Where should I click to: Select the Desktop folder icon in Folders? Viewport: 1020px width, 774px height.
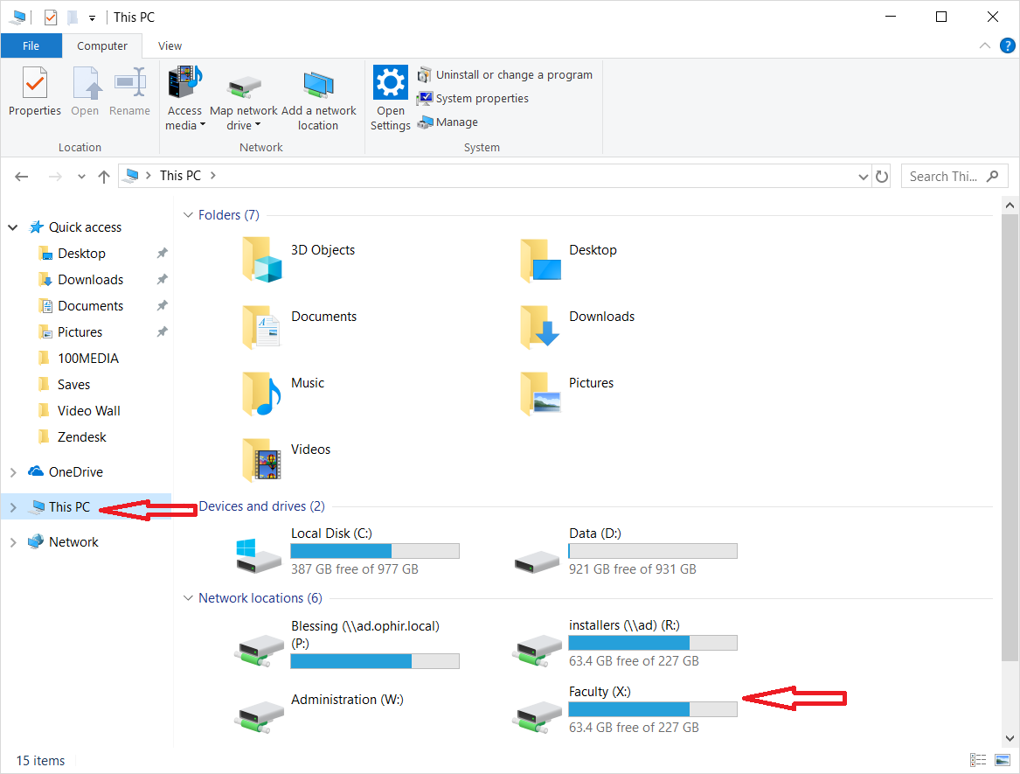[x=540, y=259]
